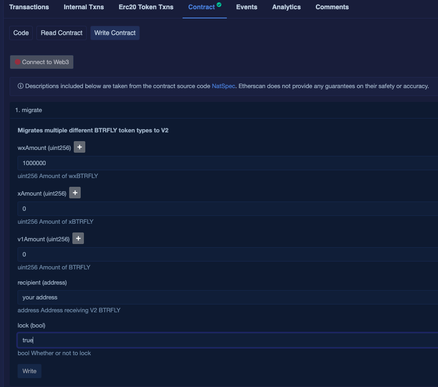Open the NatSpec link
The image size is (438, 387).
[224, 86]
